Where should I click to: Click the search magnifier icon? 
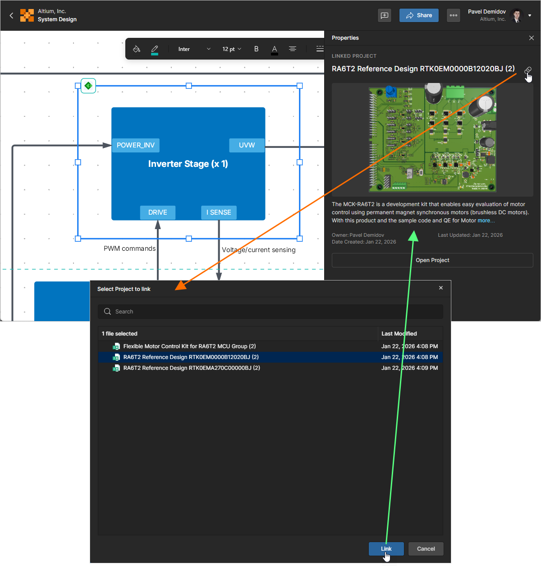pyautogui.click(x=107, y=312)
